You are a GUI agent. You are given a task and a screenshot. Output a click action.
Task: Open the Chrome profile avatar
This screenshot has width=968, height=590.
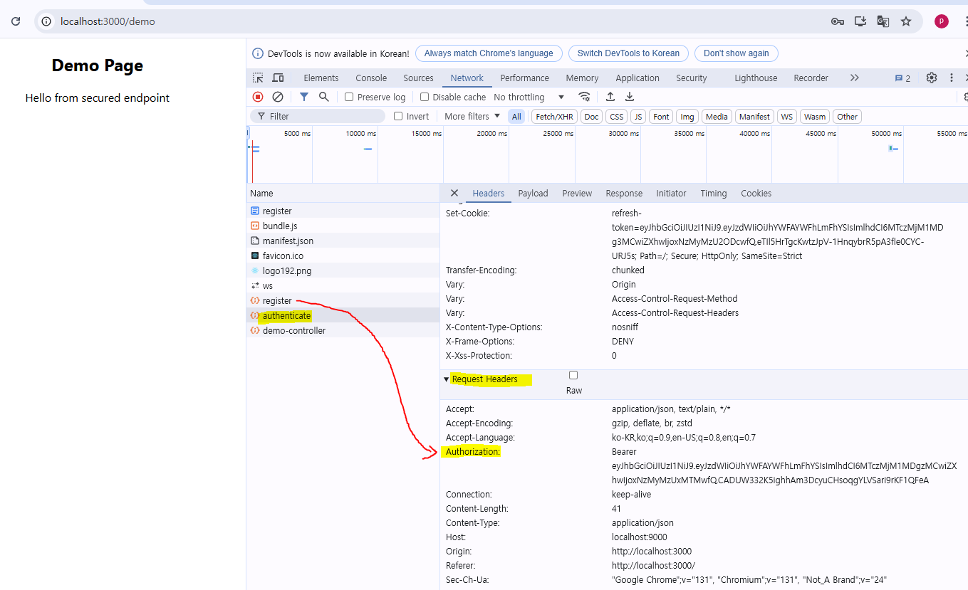[942, 21]
